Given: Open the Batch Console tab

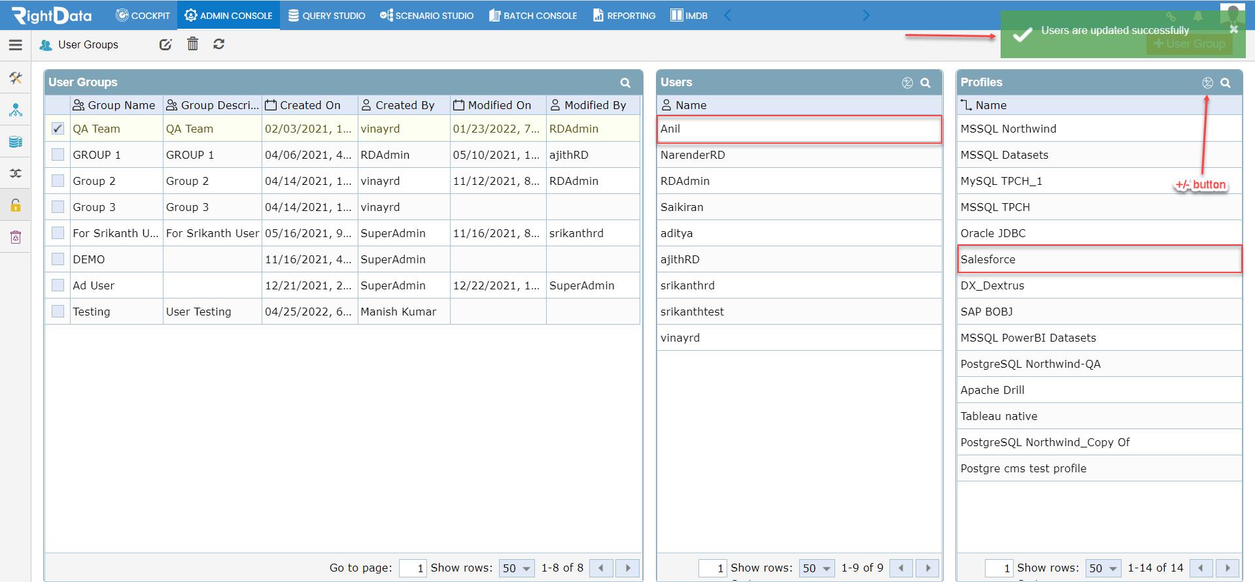Looking at the screenshot, I should (533, 15).
